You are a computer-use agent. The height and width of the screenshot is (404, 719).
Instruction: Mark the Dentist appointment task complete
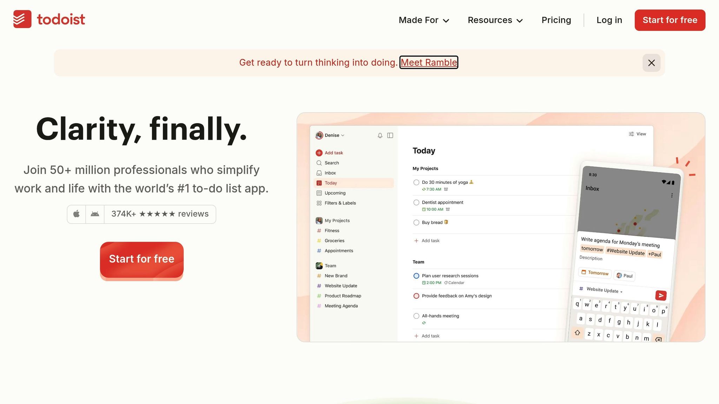pyautogui.click(x=416, y=202)
